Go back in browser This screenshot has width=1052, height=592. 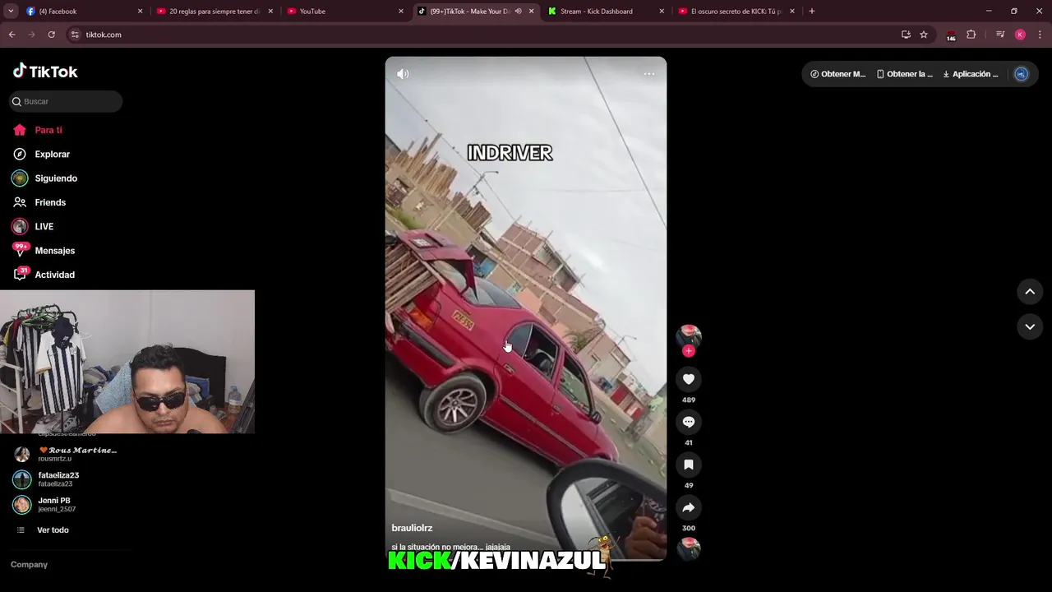pyautogui.click(x=12, y=35)
